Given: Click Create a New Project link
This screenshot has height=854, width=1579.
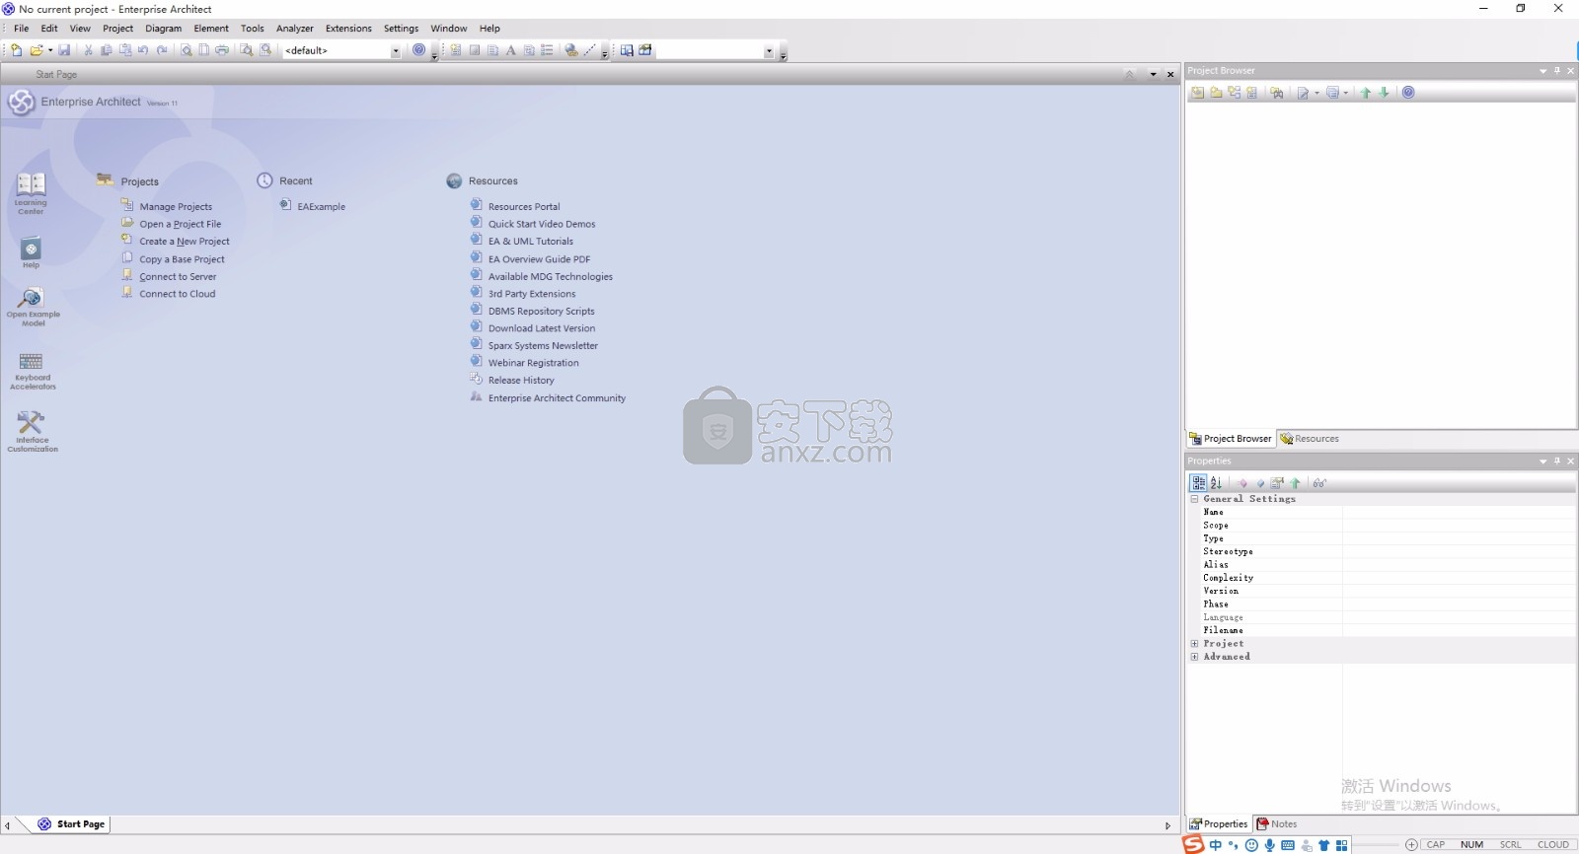Looking at the screenshot, I should coord(185,242).
